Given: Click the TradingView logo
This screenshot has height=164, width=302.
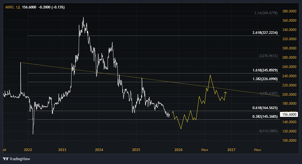Looking at the screenshot, I should [x=17, y=159].
